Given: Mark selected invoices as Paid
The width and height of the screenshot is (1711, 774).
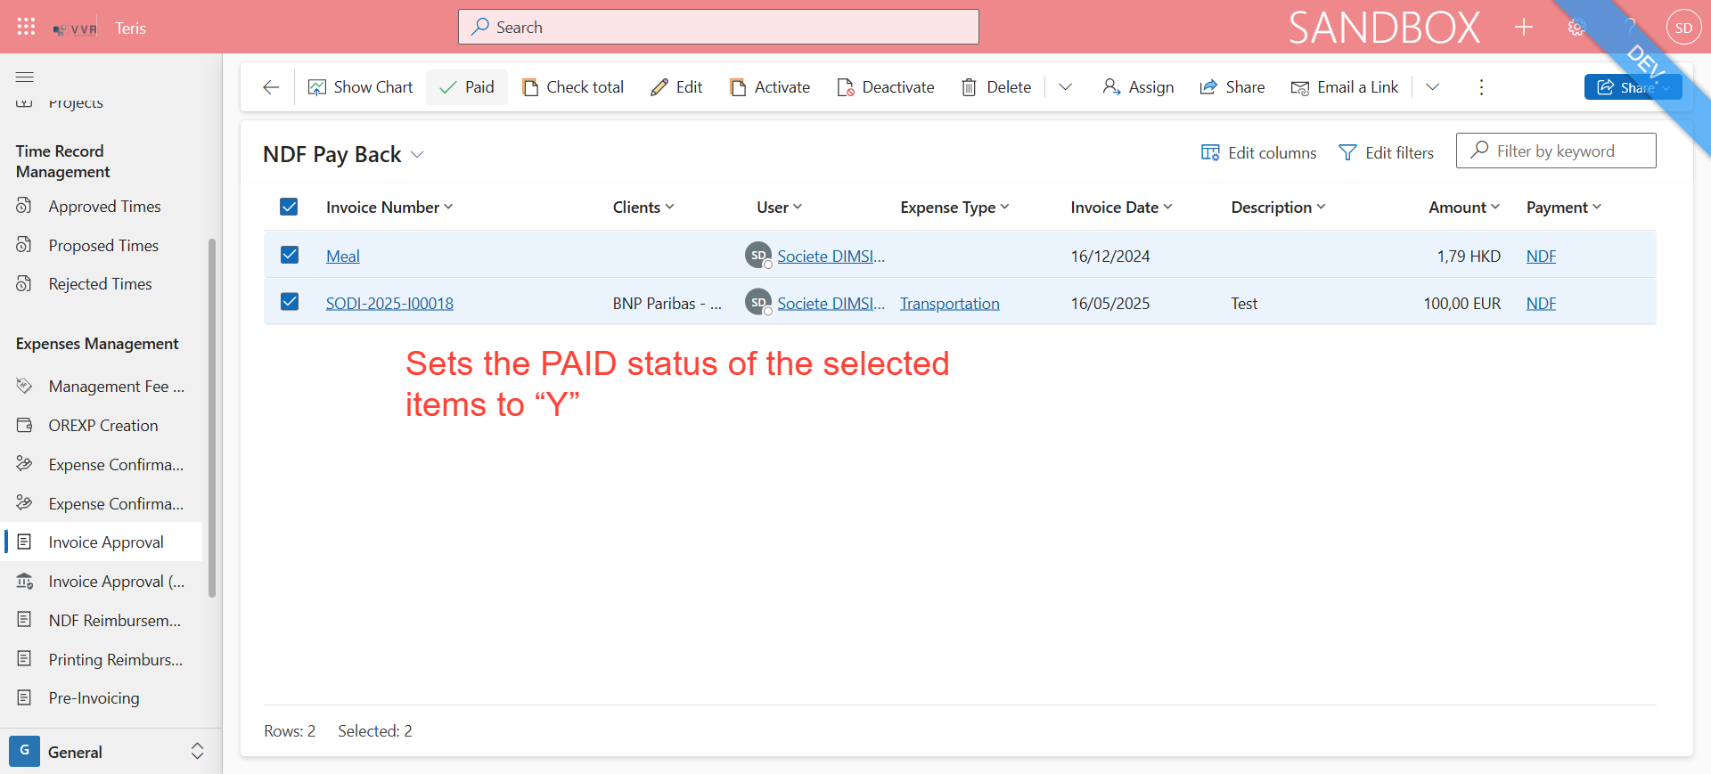Looking at the screenshot, I should point(467,87).
